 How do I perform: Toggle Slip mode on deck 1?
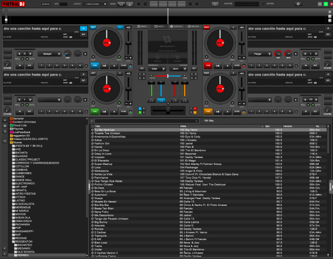93,57
